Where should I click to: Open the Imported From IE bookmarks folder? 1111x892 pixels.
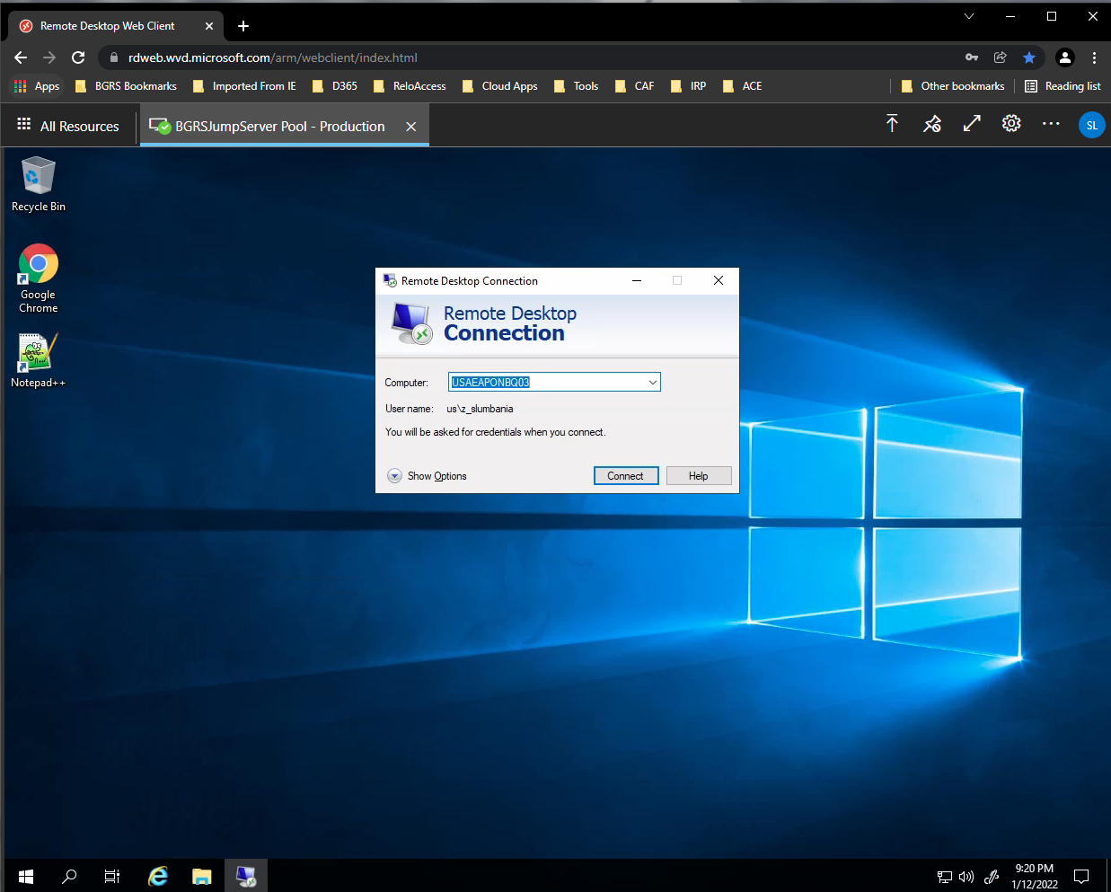click(244, 86)
